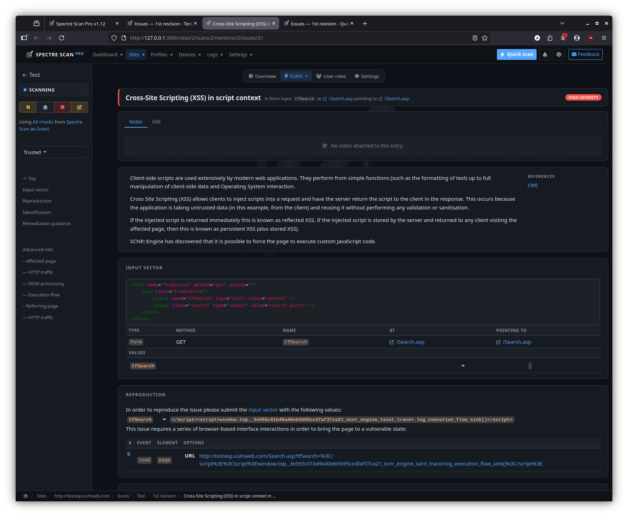Open the Trusted dropdown selector
Image resolution: width=628 pixels, height=517 pixels.
(54, 152)
